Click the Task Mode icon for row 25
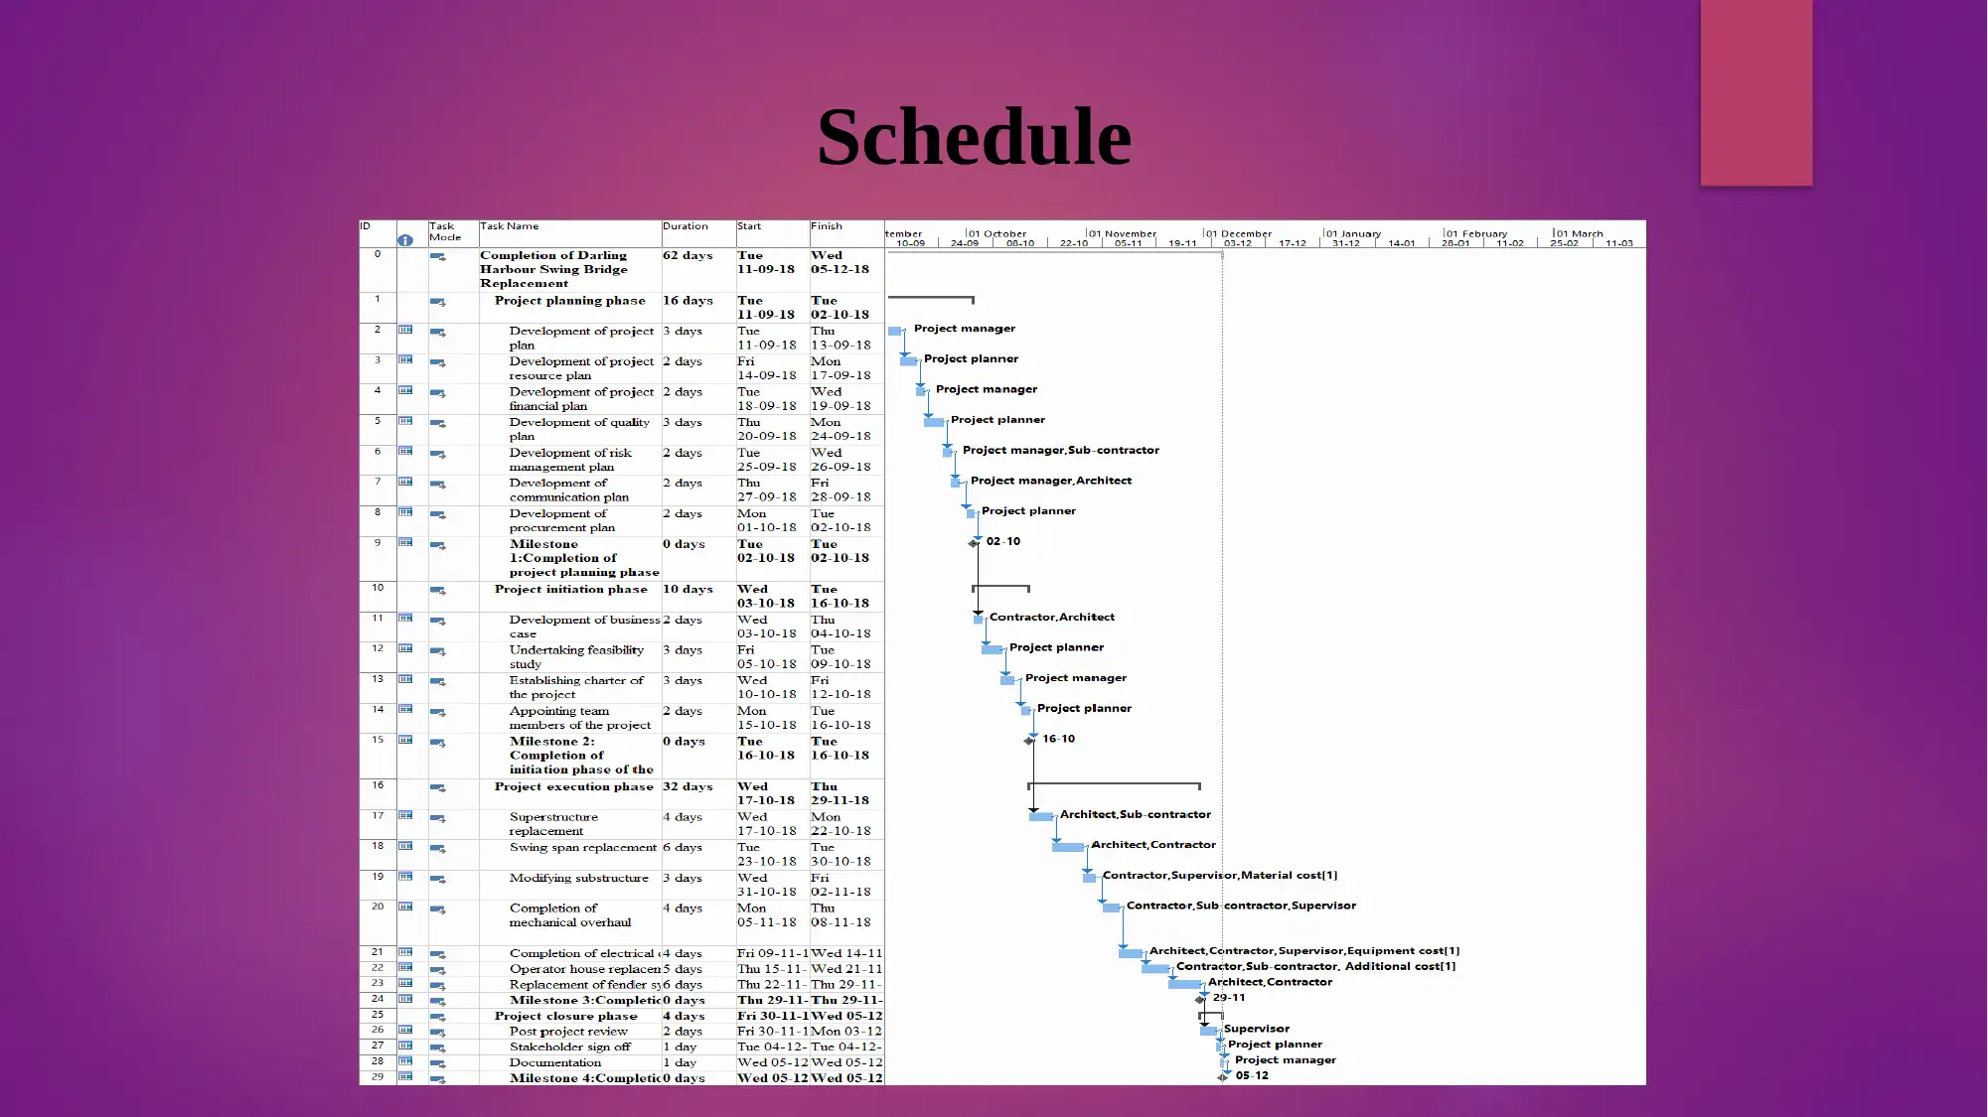The height and width of the screenshot is (1117, 1988). 440,1015
